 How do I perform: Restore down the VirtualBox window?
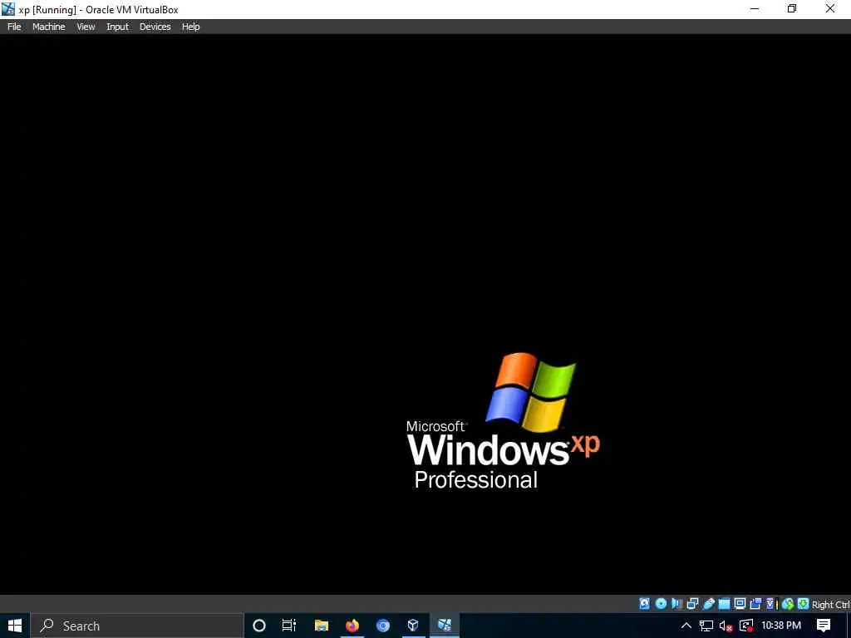(x=792, y=8)
